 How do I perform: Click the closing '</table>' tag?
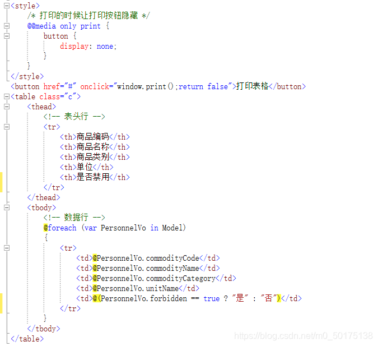27,339
